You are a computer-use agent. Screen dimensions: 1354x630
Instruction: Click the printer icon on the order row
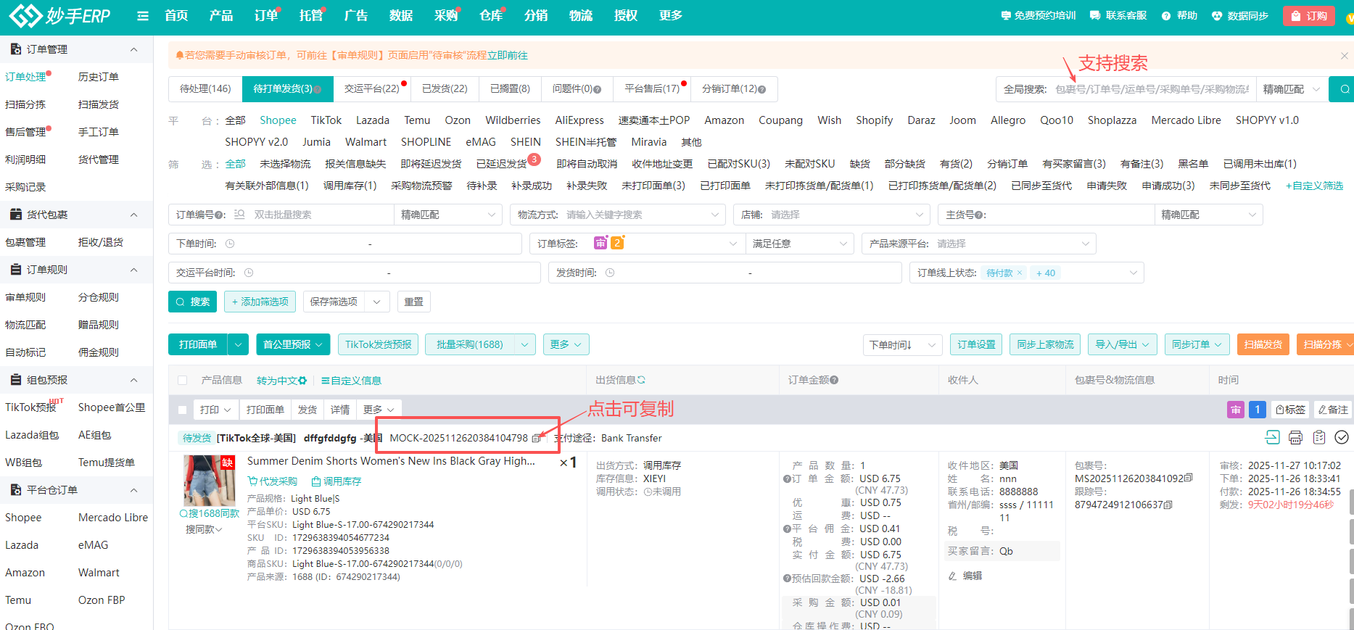(x=1295, y=437)
